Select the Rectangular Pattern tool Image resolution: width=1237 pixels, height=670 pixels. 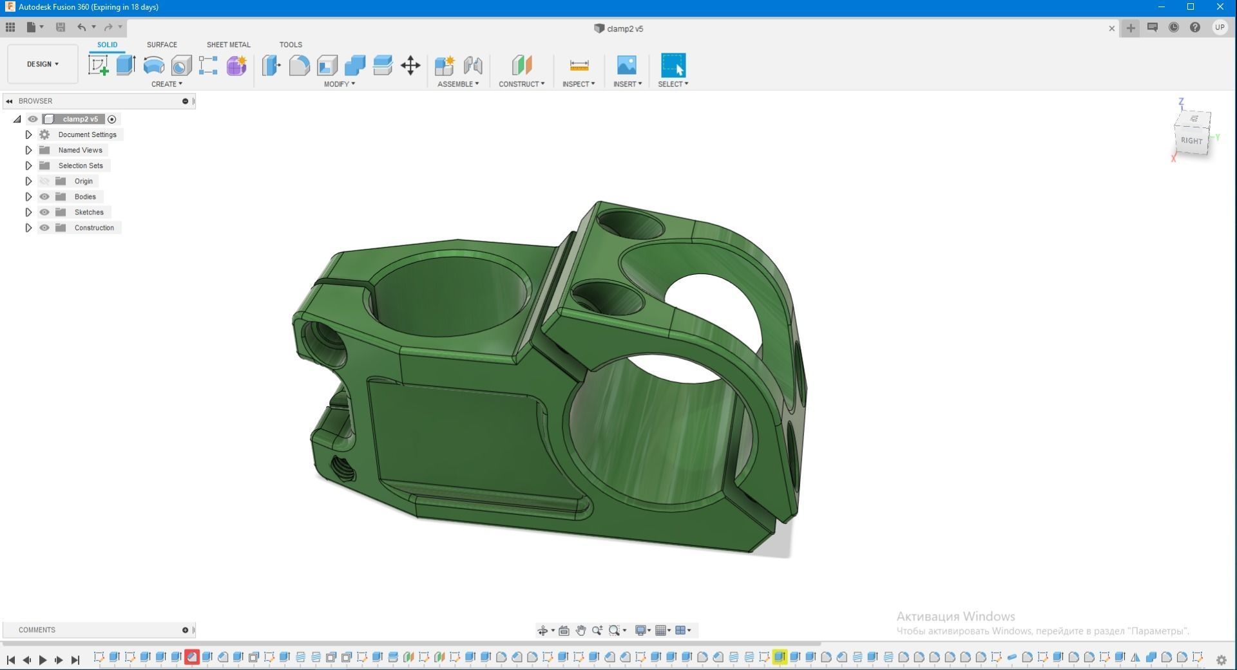tap(208, 65)
